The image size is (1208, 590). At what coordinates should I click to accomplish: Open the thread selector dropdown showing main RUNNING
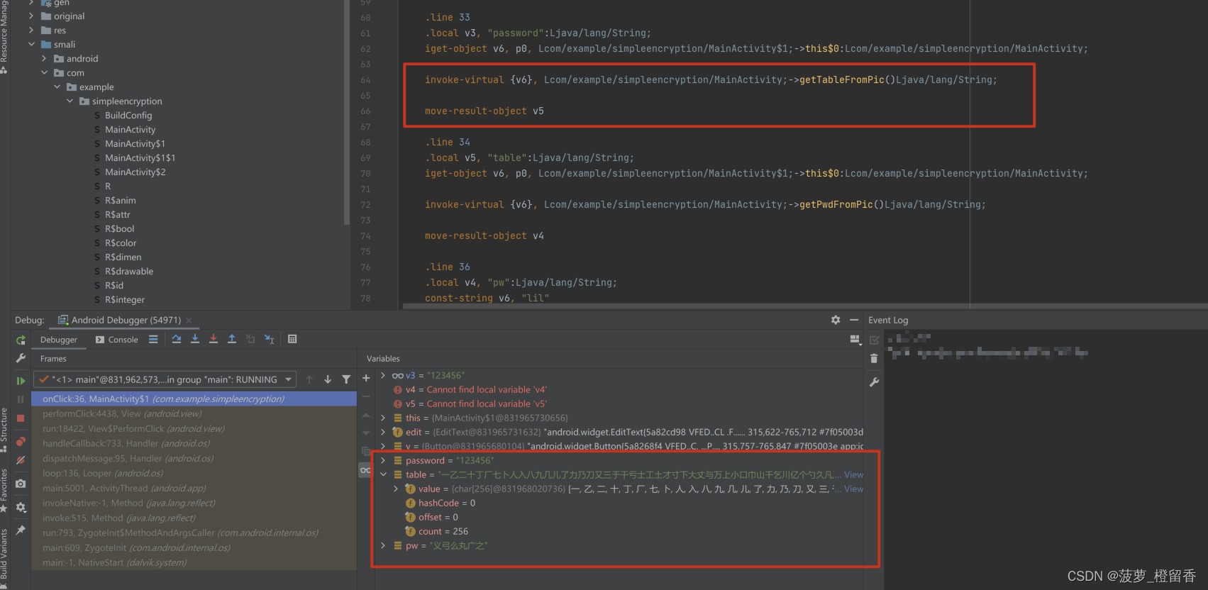165,379
